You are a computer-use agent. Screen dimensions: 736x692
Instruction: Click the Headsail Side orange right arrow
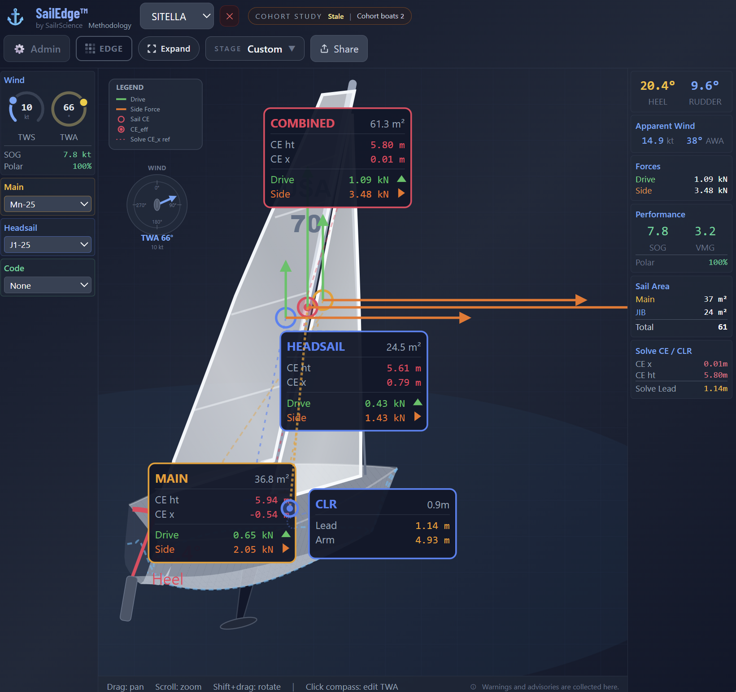point(418,416)
